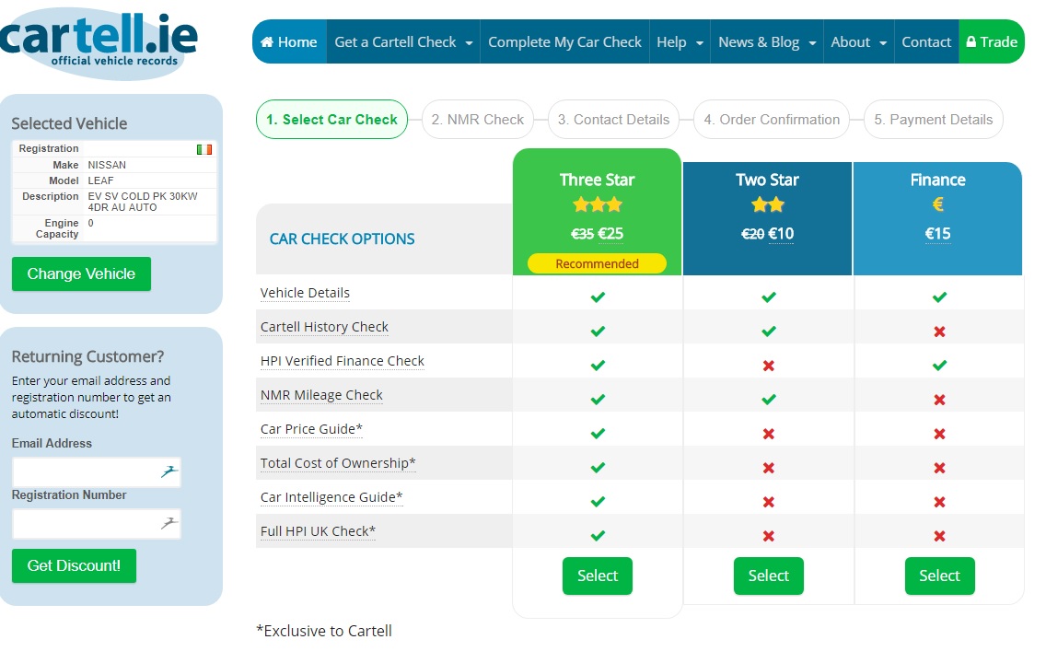The width and height of the screenshot is (1046, 663).
Task: Click the two gold stars under Two Star
Action: tap(768, 204)
